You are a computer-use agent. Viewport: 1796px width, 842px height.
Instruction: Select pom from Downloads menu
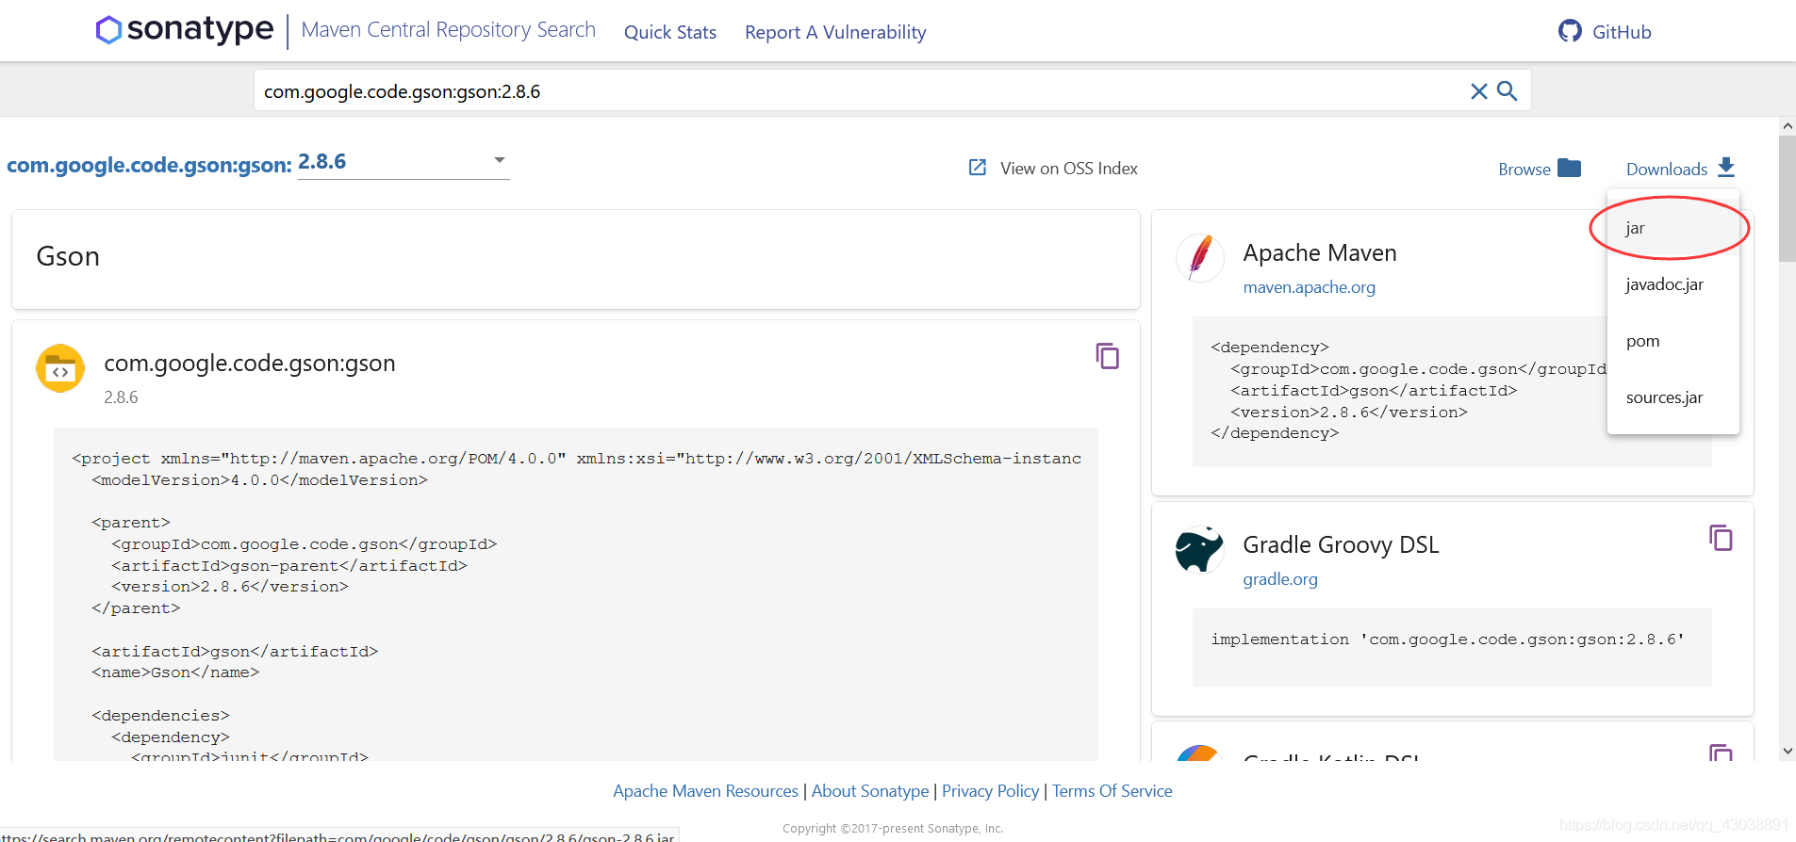click(x=1642, y=341)
